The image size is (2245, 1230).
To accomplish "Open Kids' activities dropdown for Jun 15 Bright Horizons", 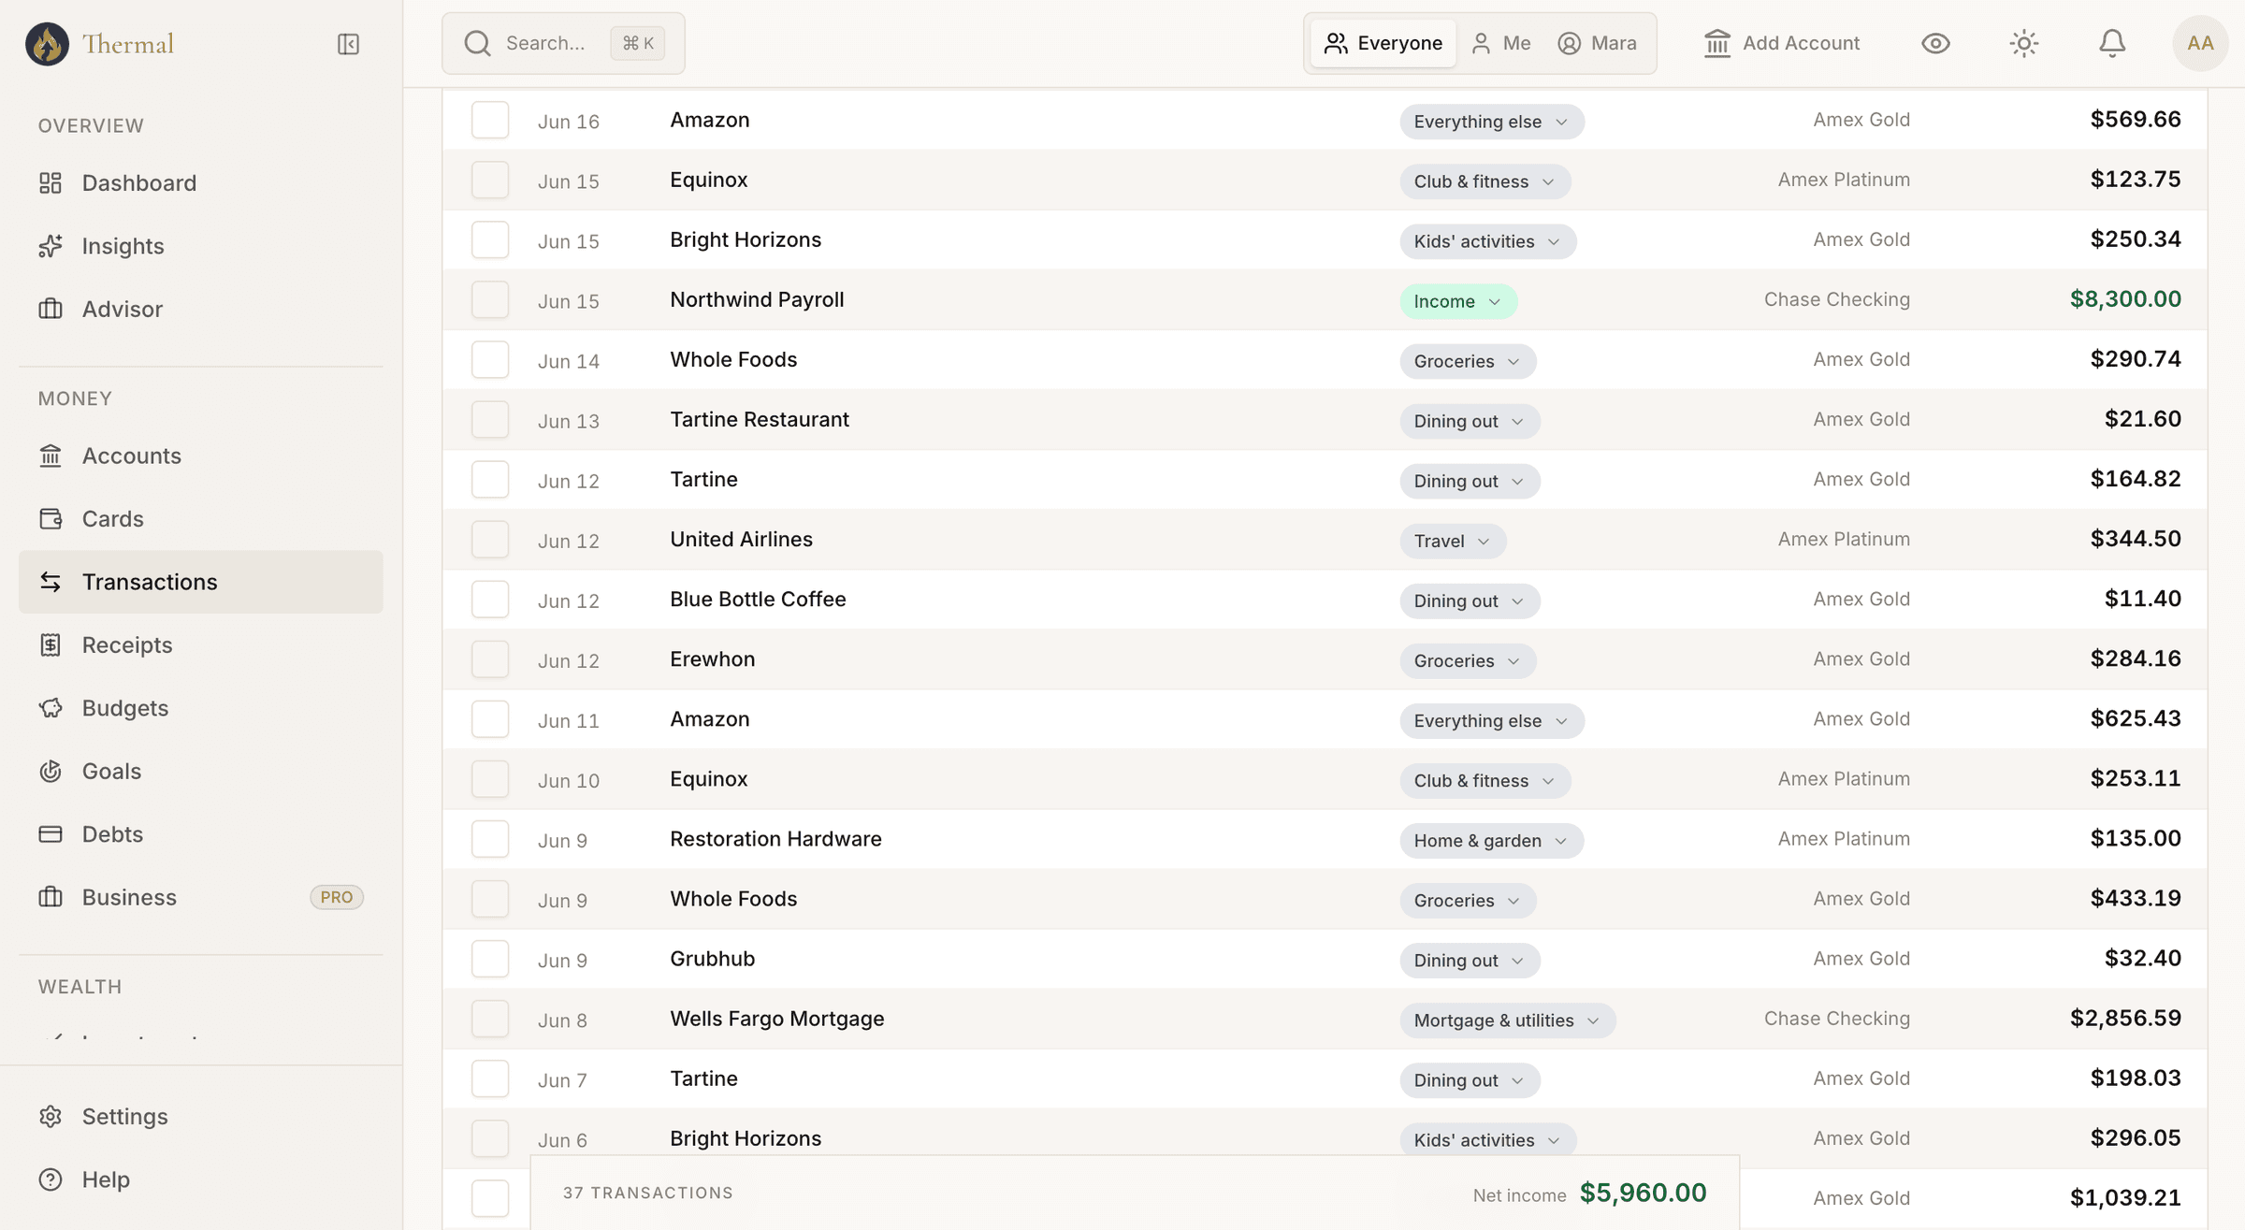I will (1488, 241).
